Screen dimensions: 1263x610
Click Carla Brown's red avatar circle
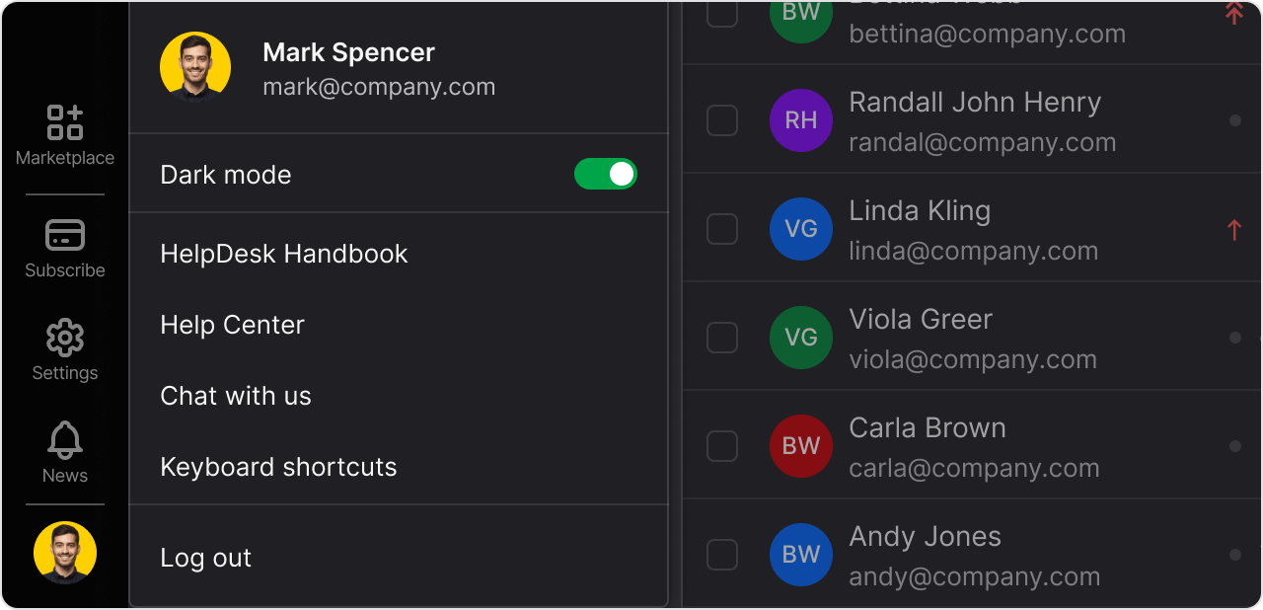(x=801, y=446)
